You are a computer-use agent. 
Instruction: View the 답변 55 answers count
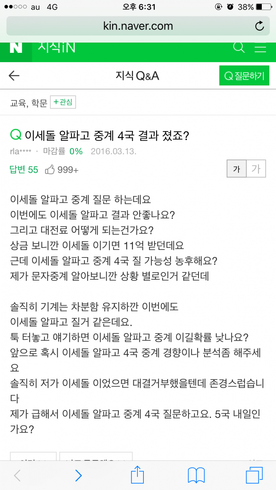tap(24, 170)
